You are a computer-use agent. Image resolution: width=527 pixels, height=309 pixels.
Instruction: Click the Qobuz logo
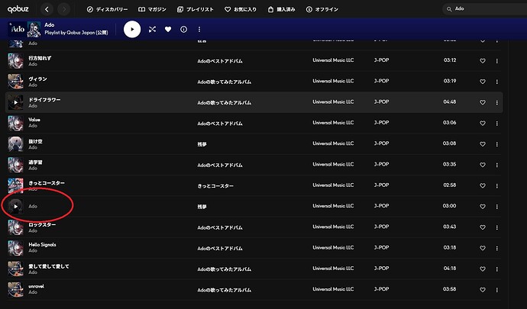coord(18,9)
